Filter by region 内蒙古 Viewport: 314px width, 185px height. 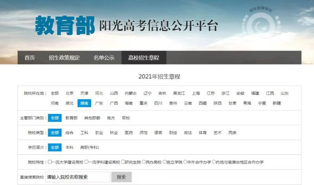click(x=131, y=93)
